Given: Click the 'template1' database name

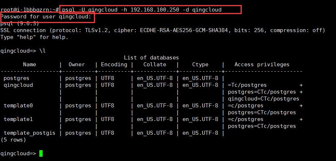Looking at the screenshot, I should click(x=18, y=119).
